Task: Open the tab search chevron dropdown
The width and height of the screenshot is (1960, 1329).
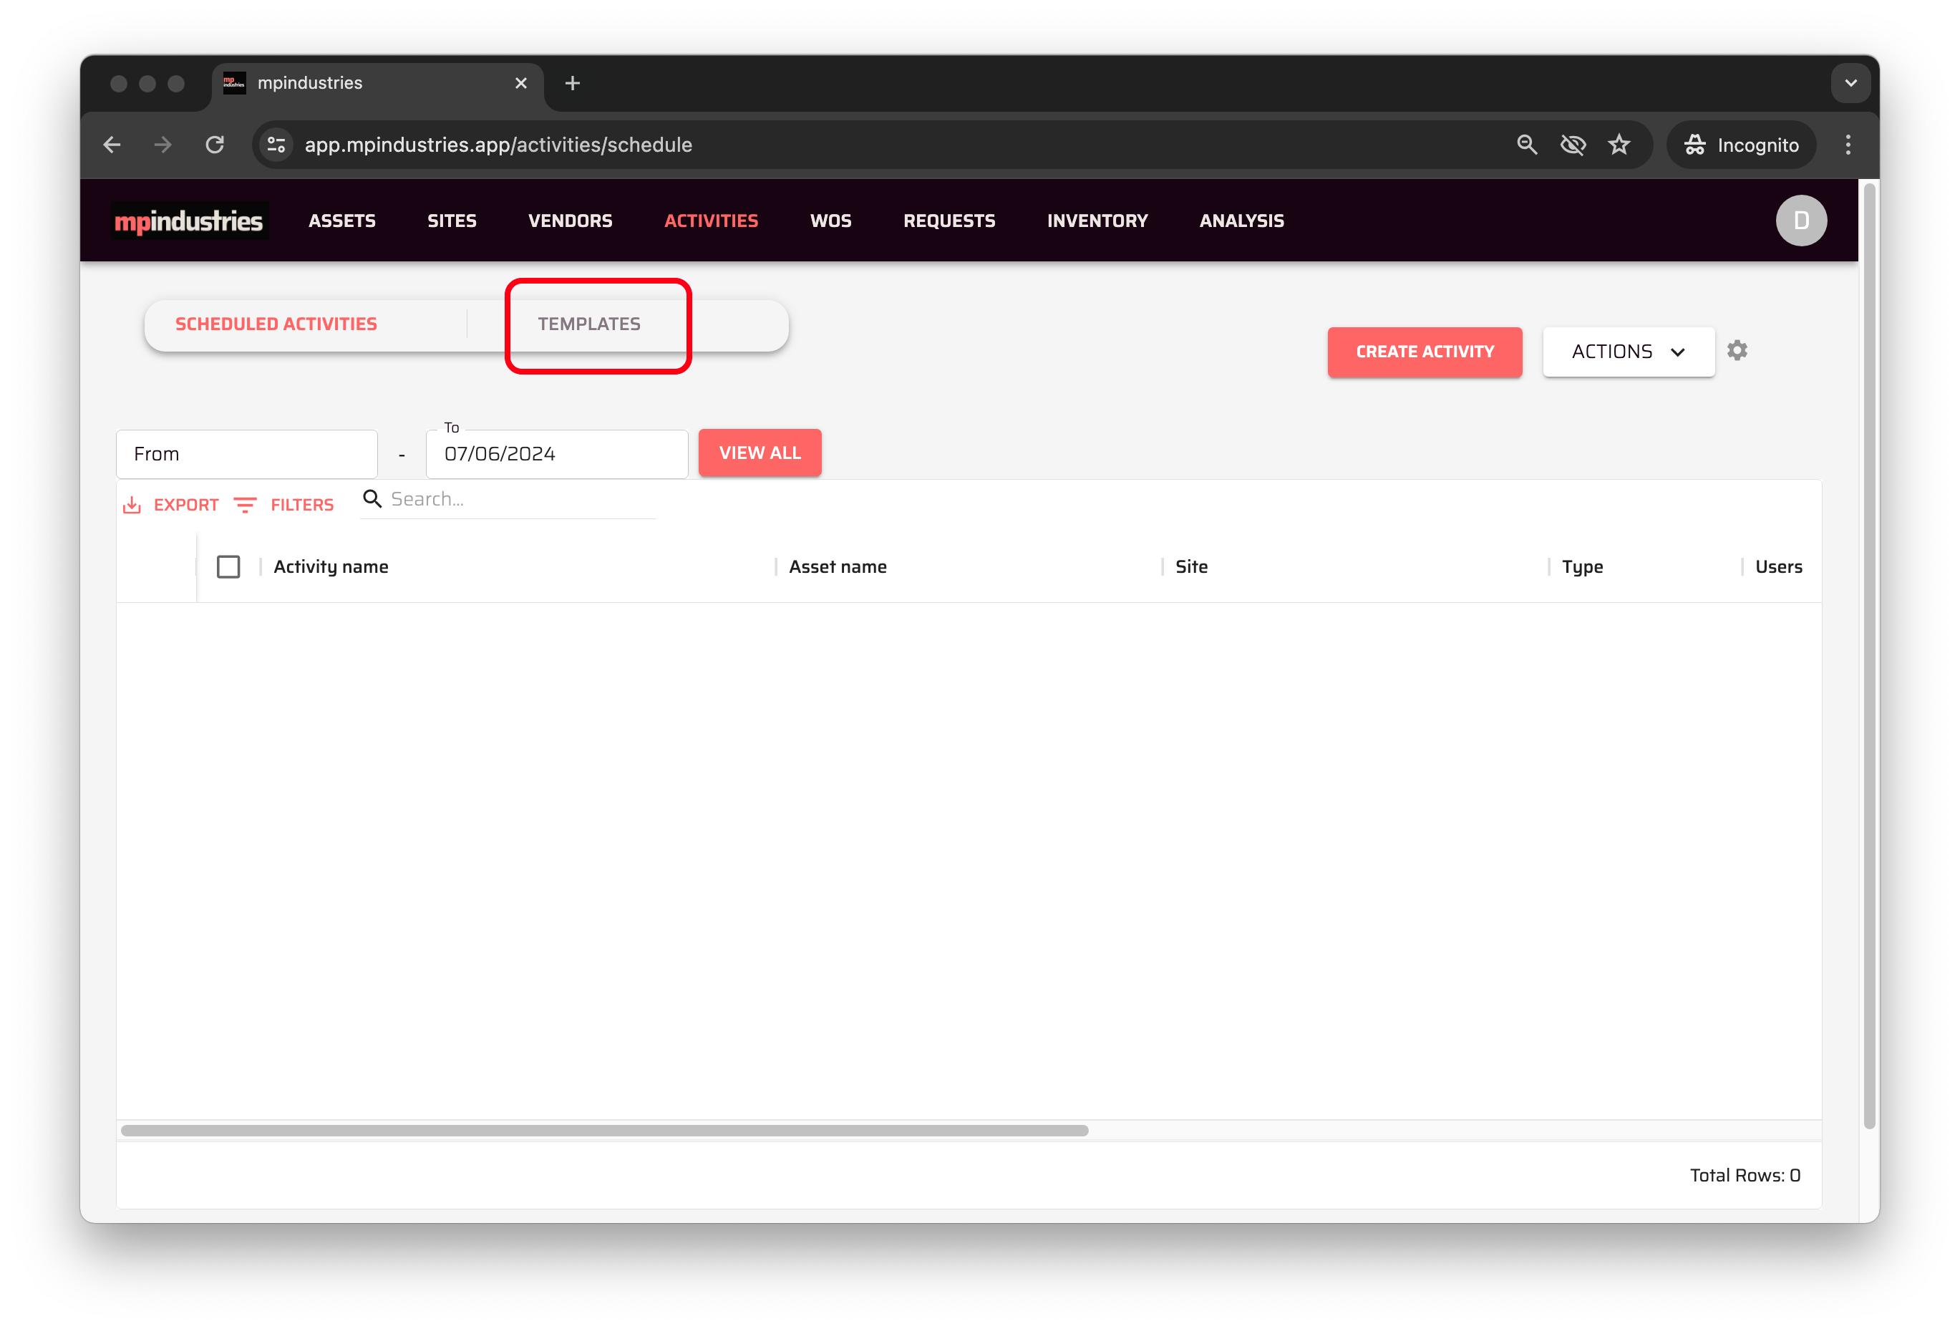Action: (1850, 82)
